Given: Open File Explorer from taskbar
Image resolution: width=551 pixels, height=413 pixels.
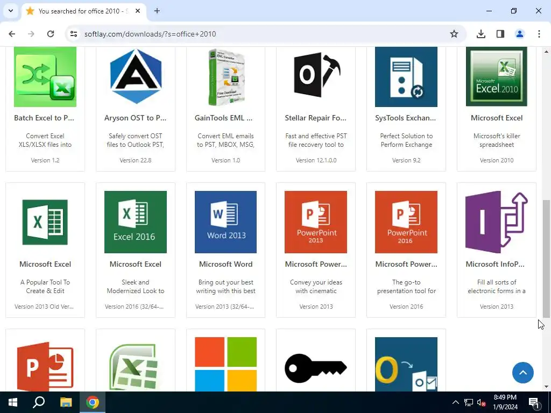Looking at the screenshot, I should tap(66, 402).
